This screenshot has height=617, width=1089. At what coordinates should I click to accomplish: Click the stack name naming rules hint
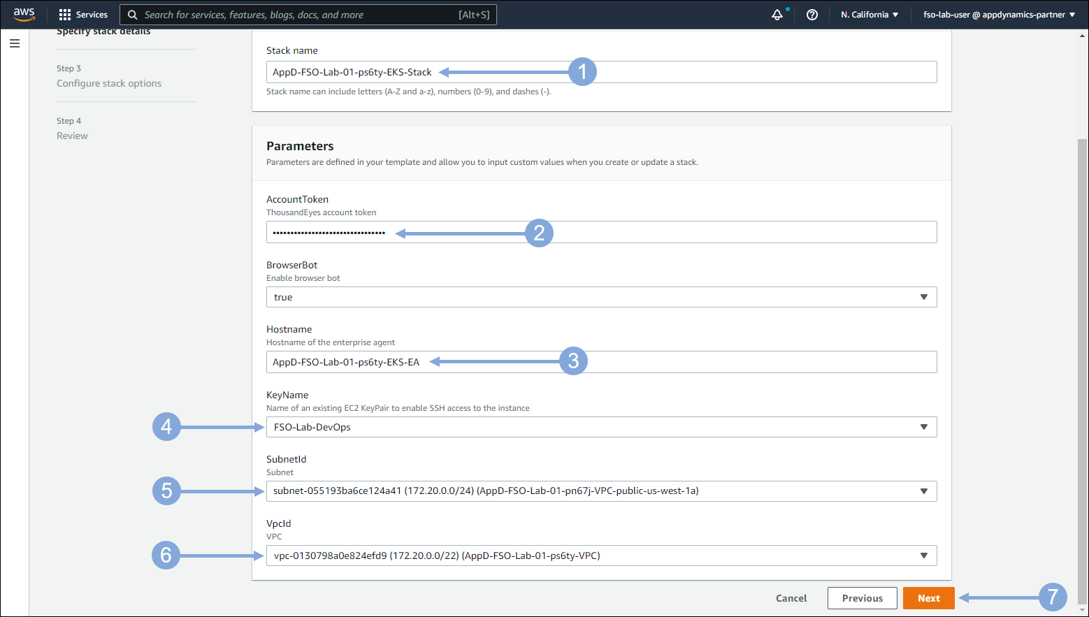(x=409, y=92)
